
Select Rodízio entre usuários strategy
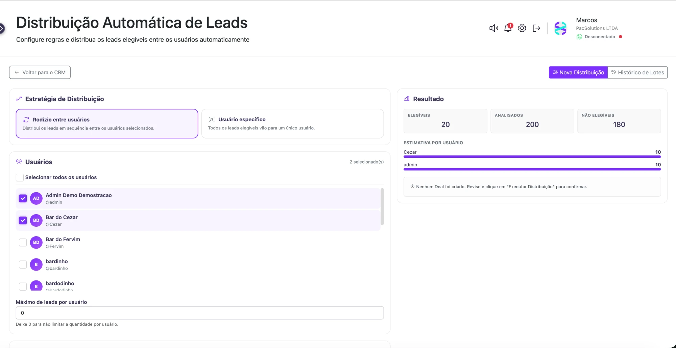(x=107, y=124)
